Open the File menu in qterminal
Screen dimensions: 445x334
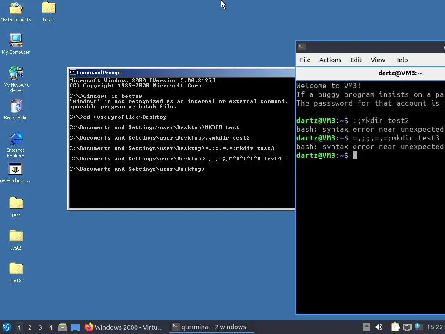coord(305,60)
